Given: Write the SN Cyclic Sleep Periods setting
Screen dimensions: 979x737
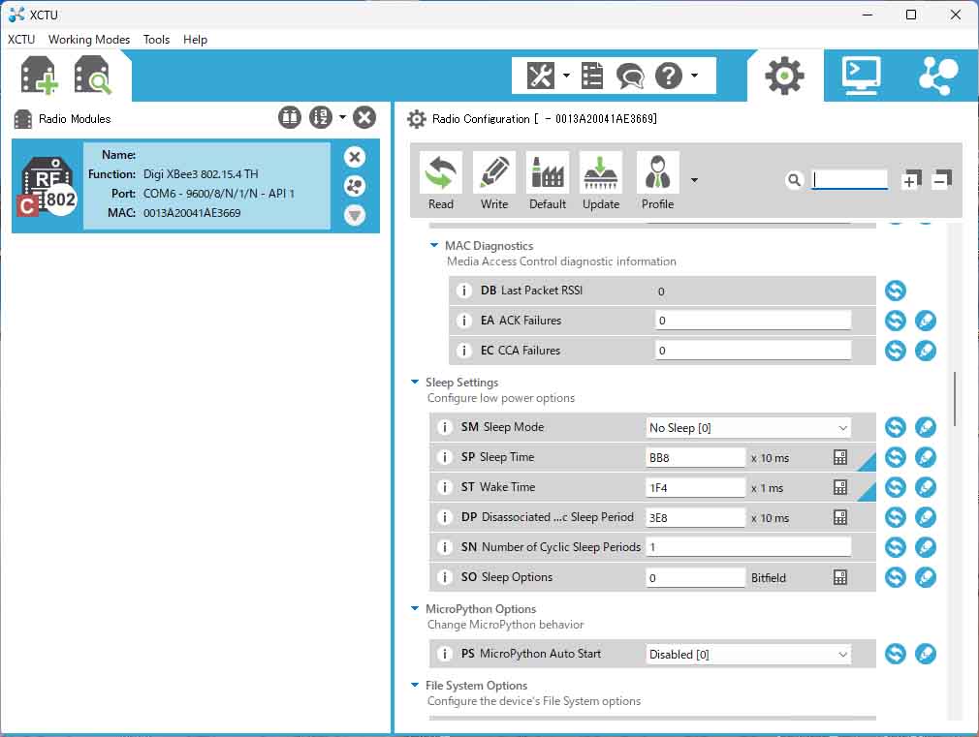Looking at the screenshot, I should click(926, 547).
